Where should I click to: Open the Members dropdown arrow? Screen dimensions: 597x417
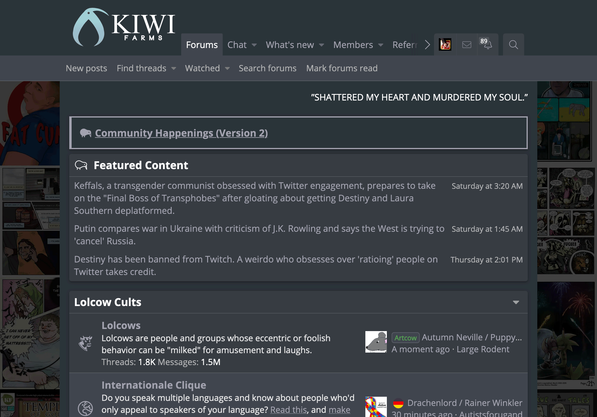[x=381, y=45]
